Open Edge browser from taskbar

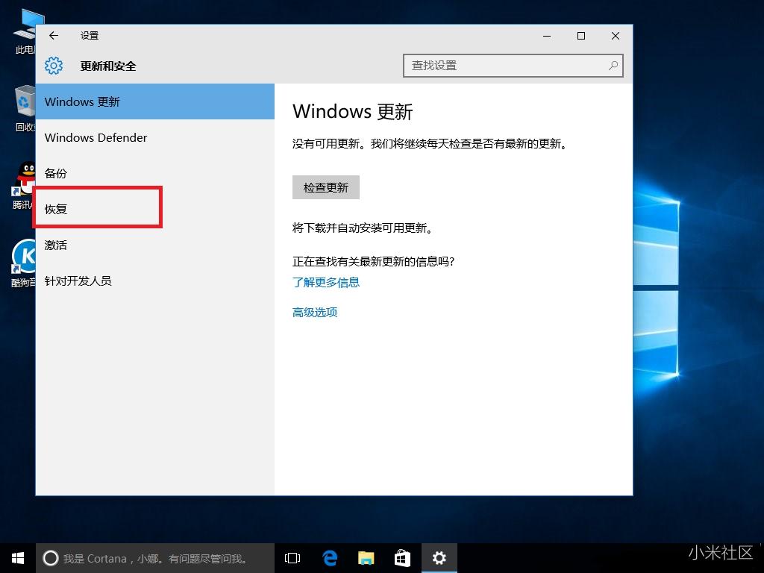[329, 557]
